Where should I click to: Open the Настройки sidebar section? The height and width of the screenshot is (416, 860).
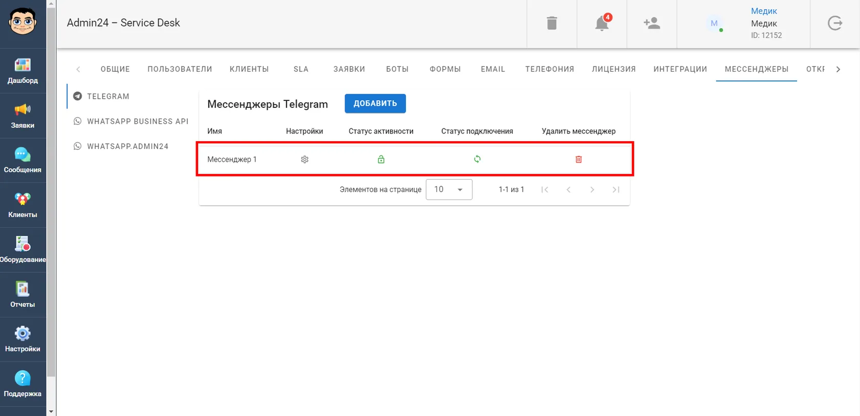[23, 339]
